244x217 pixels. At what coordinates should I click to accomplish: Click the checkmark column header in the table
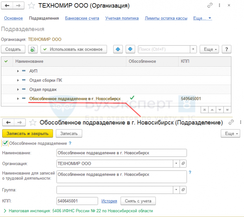coord(6,61)
